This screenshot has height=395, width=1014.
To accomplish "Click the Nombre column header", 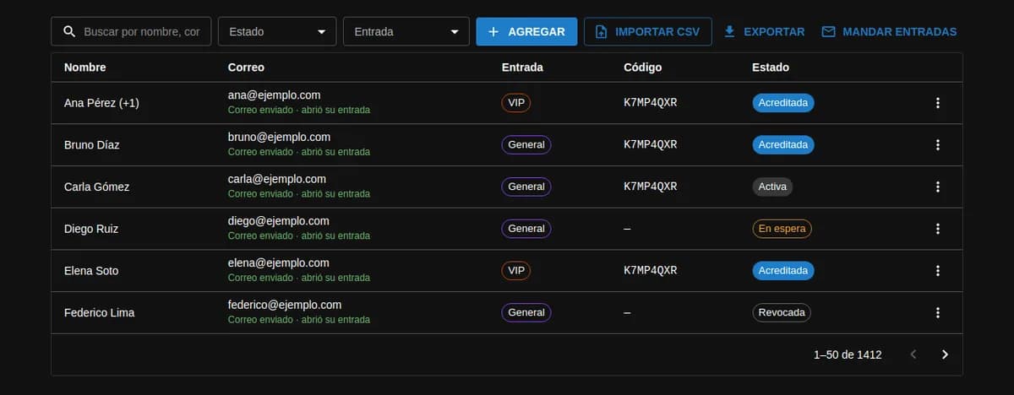I will click(85, 68).
